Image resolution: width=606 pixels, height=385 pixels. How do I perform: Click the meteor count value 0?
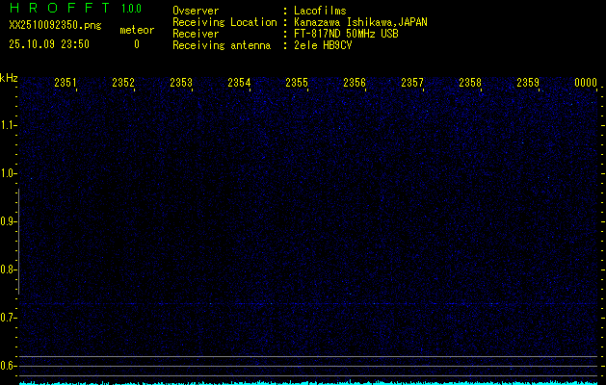[136, 44]
